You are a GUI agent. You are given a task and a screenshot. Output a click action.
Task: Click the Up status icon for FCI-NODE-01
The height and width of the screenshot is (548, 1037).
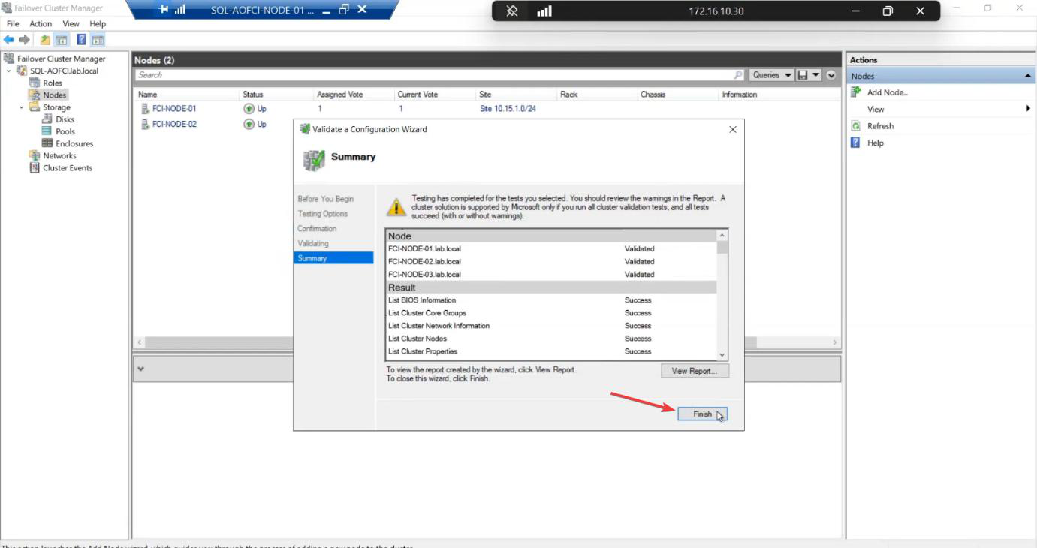click(249, 109)
